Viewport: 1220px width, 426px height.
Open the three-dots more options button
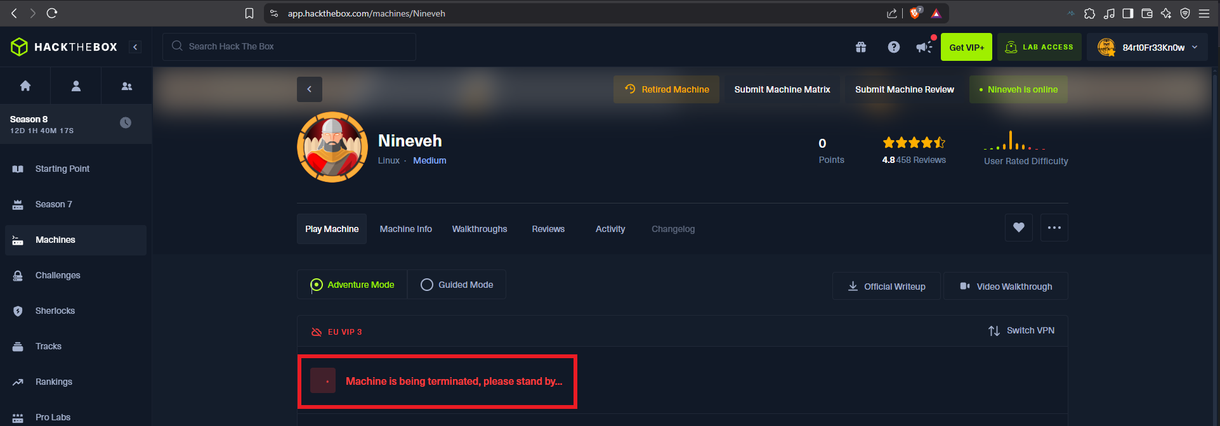coord(1054,228)
